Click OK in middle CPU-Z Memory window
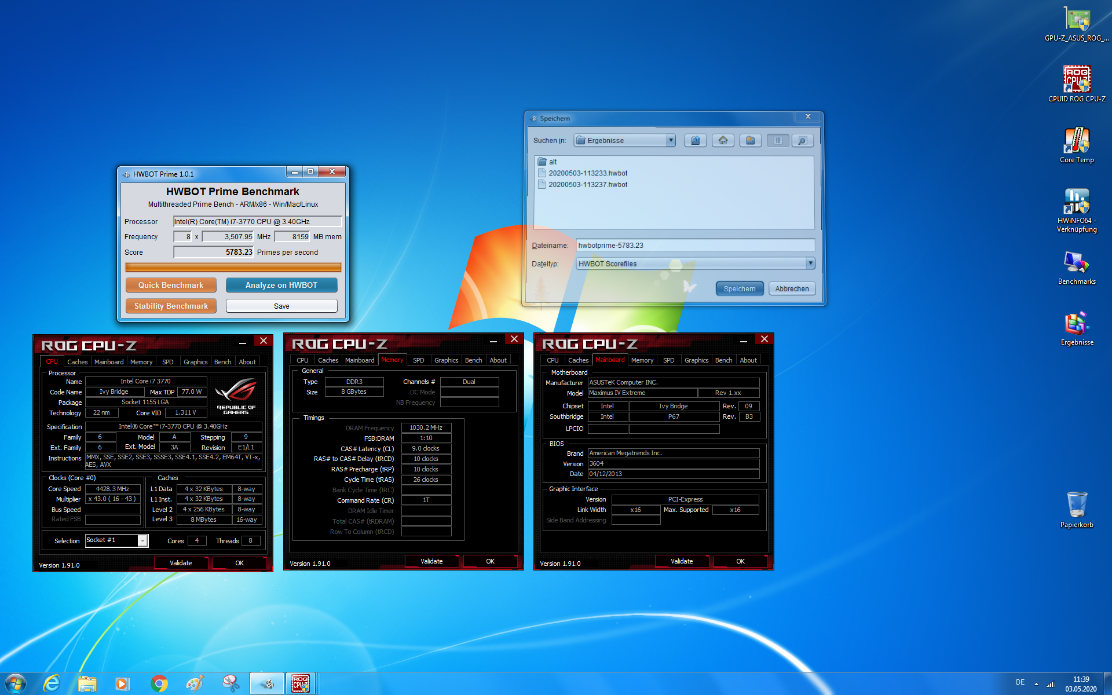1112x695 pixels. 490,561
